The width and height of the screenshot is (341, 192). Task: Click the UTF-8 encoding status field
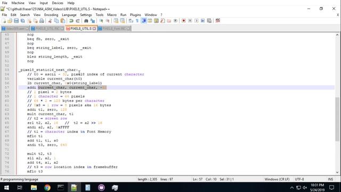tap(299, 179)
